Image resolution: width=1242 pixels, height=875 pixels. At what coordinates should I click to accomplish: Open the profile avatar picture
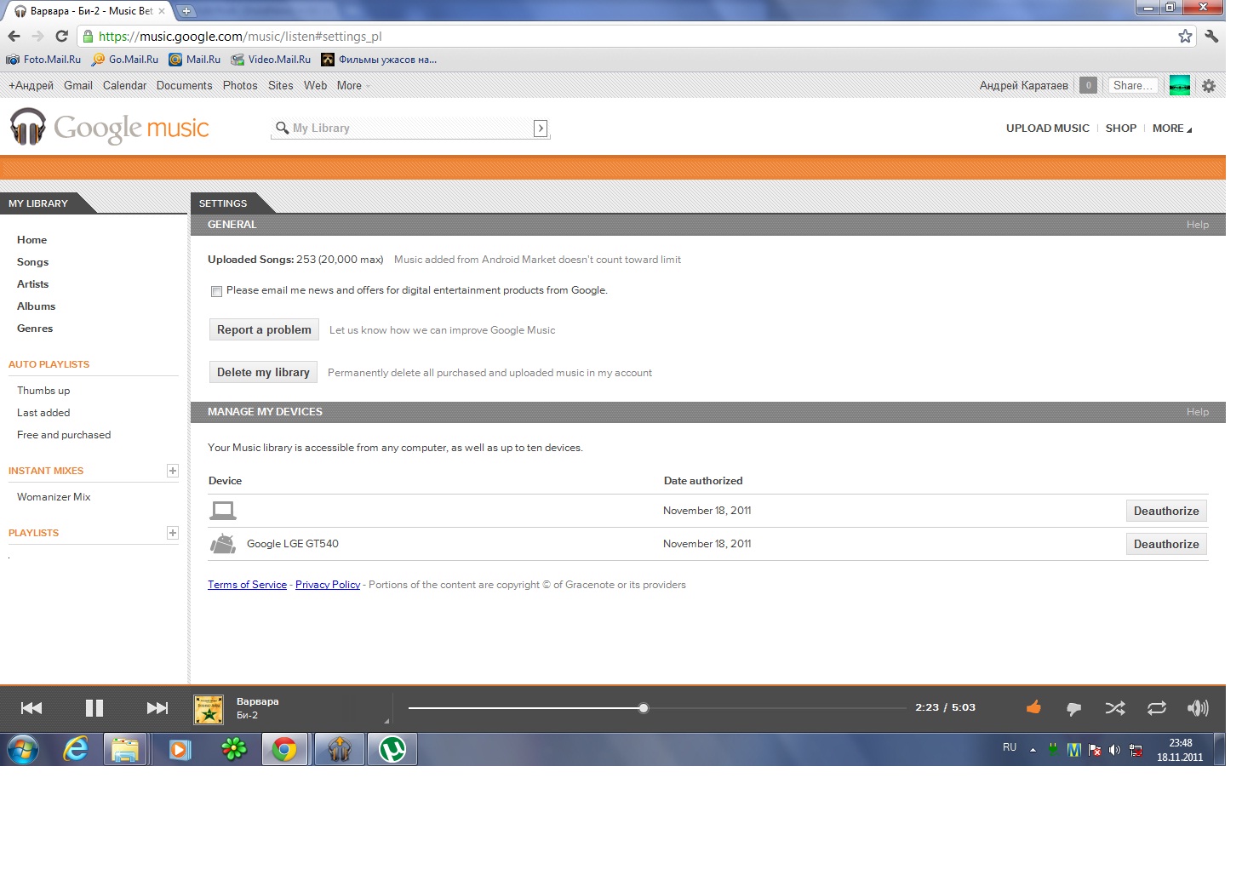(1180, 85)
